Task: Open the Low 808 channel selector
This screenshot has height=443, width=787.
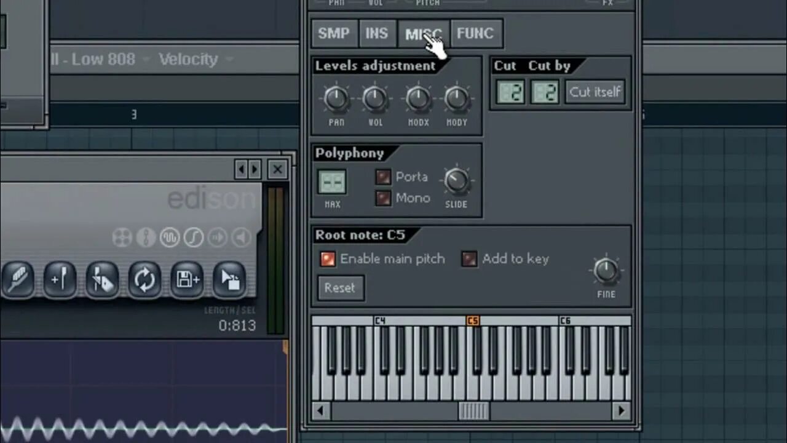Action: pos(102,59)
